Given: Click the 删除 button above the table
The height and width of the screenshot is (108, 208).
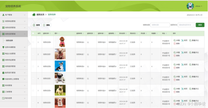Looking at the screenshot, I should pos(47,25).
